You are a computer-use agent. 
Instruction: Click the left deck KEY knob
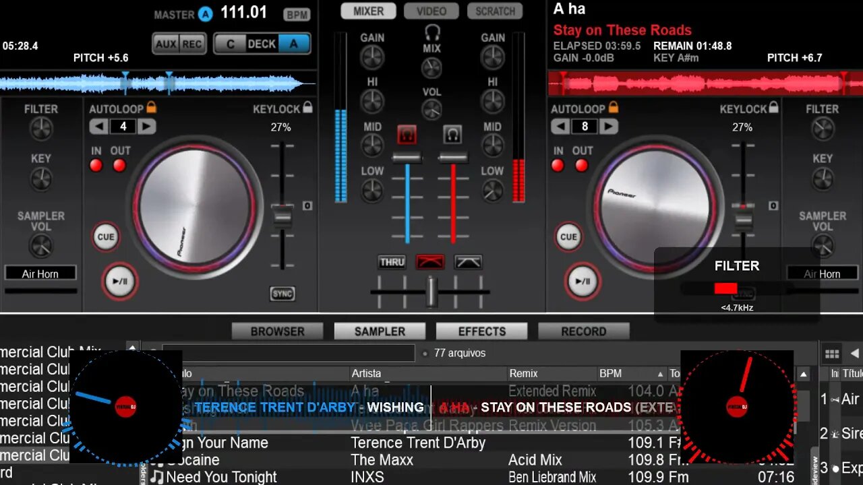click(41, 179)
